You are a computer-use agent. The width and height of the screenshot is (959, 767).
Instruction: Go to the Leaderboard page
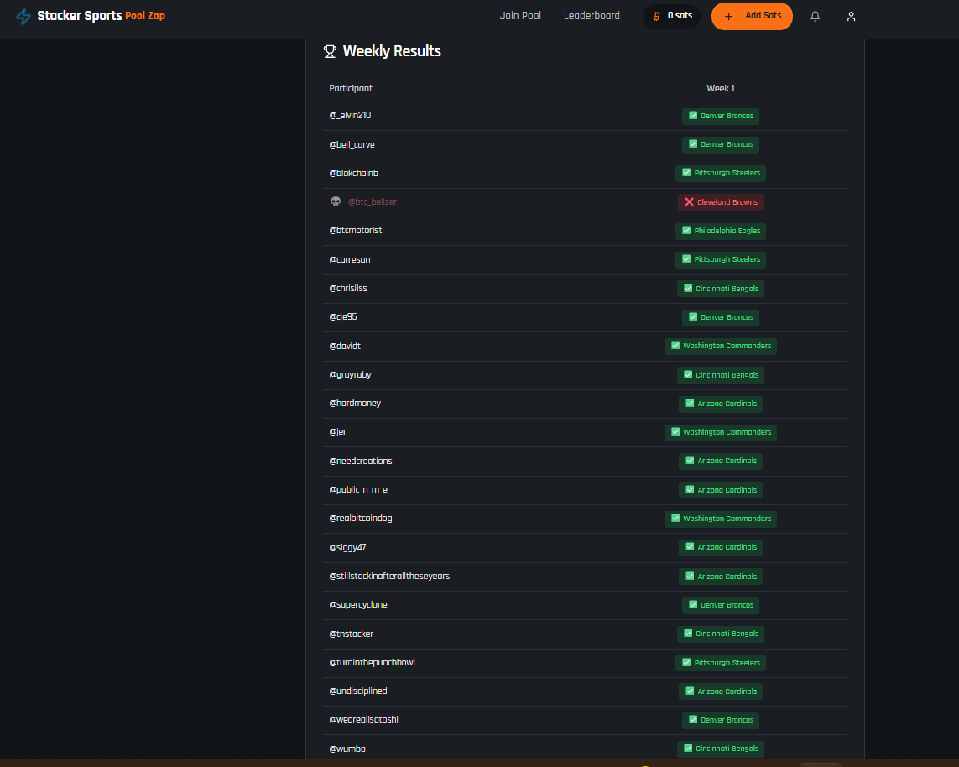tap(592, 16)
